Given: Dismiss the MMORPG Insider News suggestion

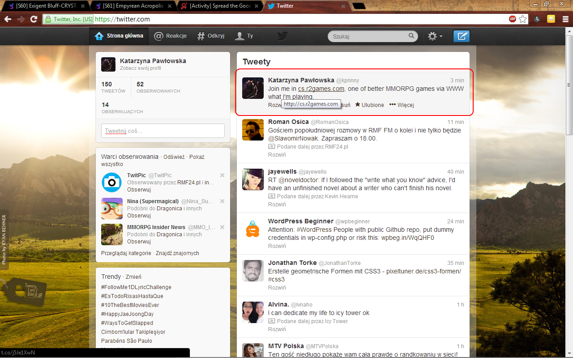Looking at the screenshot, I should [222, 227].
